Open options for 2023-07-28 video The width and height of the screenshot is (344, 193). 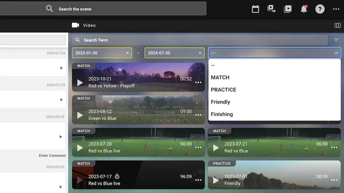click(198, 148)
